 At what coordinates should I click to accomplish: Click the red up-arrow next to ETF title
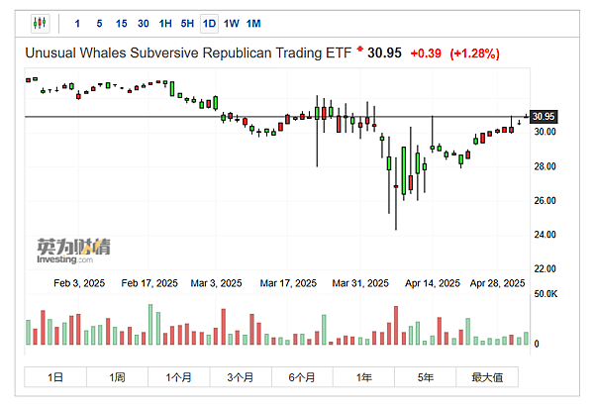point(359,49)
